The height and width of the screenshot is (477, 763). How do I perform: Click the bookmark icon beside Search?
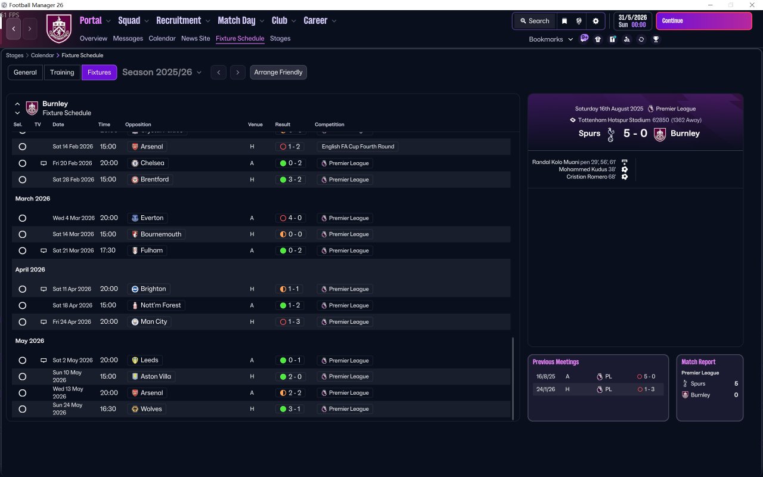pos(564,21)
